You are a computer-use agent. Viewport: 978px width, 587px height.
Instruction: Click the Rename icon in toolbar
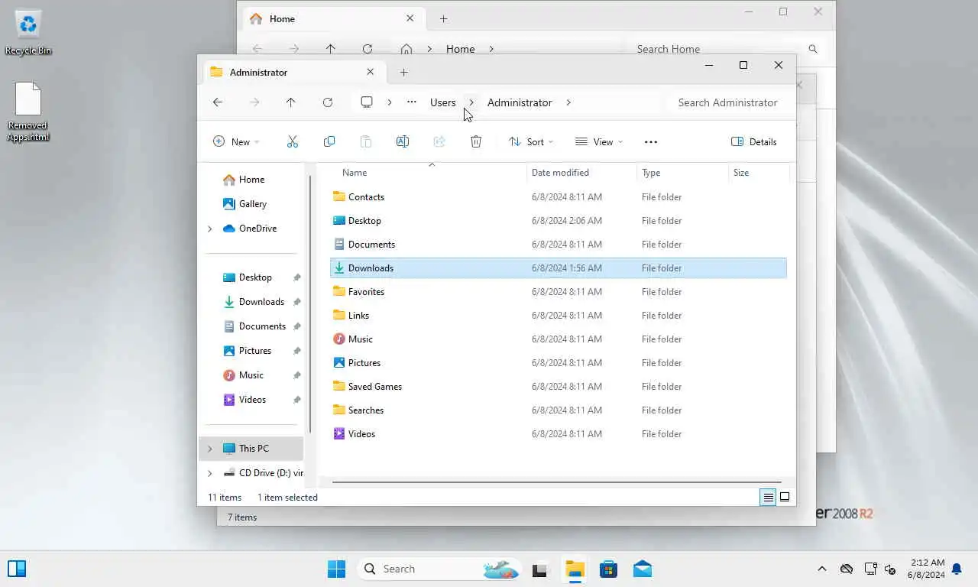pyautogui.click(x=403, y=141)
